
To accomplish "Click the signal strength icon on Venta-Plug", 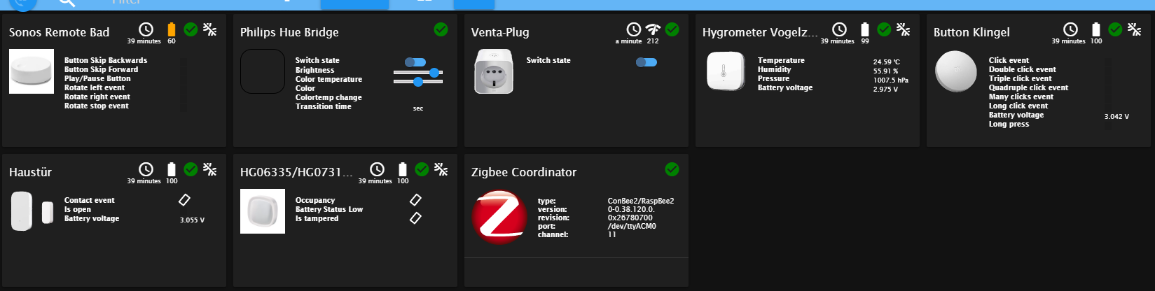I will coord(653,29).
